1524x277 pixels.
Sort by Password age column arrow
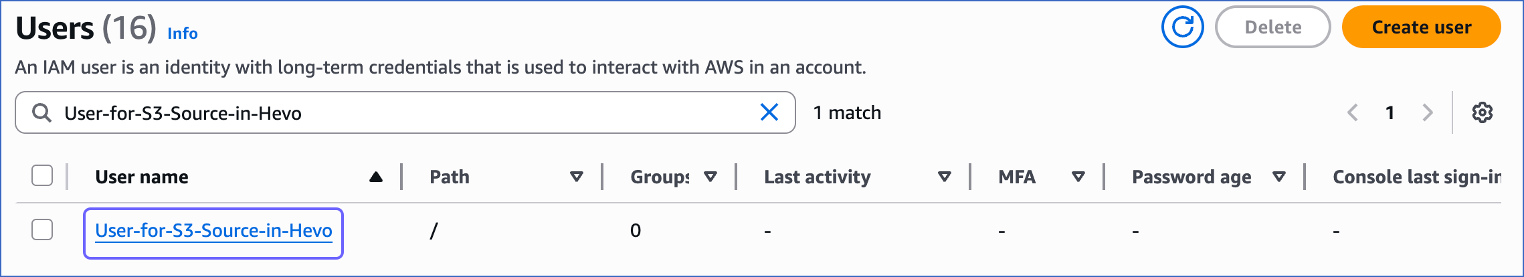click(x=1278, y=177)
